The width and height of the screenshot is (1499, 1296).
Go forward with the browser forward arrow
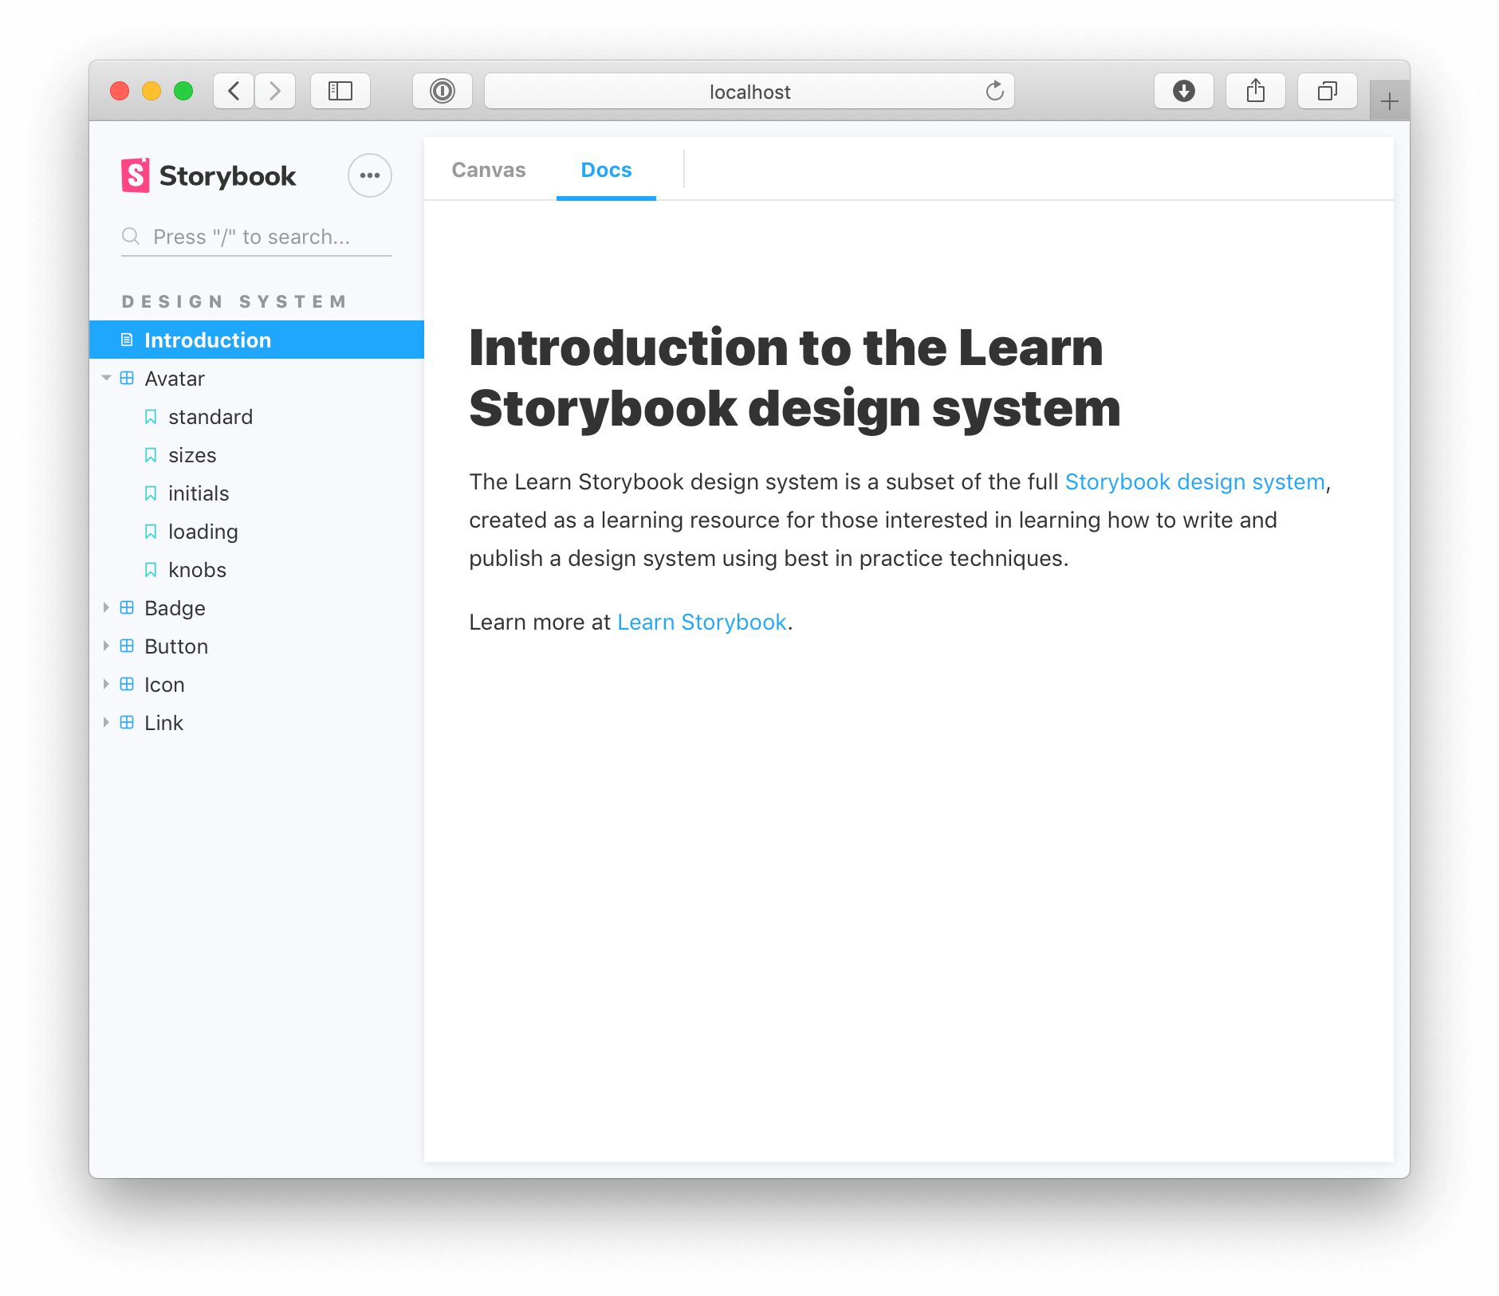[x=275, y=91]
